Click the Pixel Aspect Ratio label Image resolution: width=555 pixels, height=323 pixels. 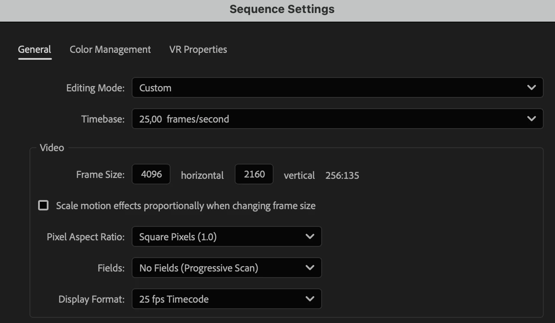click(85, 237)
